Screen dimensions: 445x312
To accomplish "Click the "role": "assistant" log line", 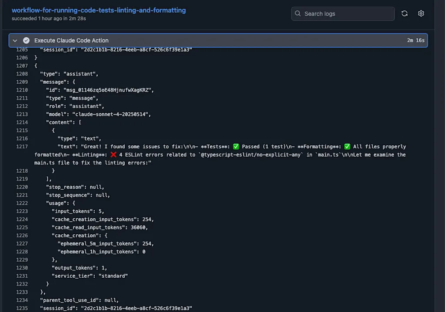I will (75, 106).
